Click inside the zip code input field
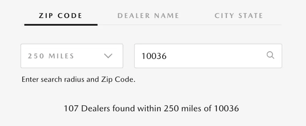Image resolution: width=306 pixels, height=126 pixels. coord(208,56)
